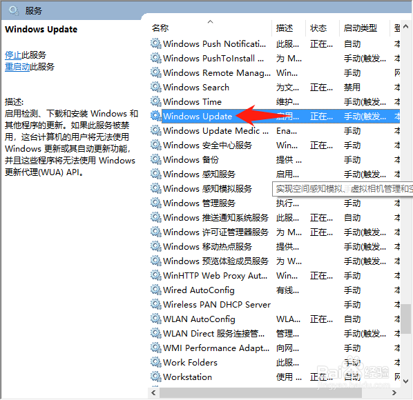Click gear icon of Windows 预览体验成员服务
The width and height of the screenshot is (413, 400).
coord(155,261)
